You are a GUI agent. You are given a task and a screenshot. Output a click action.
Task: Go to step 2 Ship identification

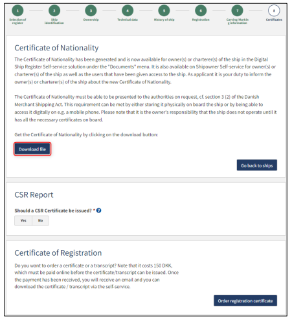[54, 10]
